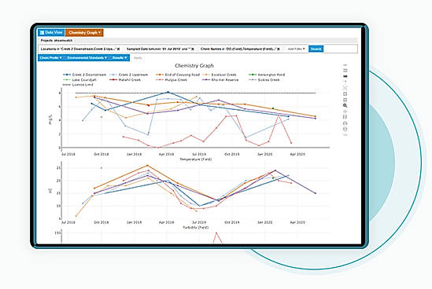Toggle Mulgoa Creek legend entry
Image resolution: width=432 pixels, height=289 pixels.
(x=172, y=80)
